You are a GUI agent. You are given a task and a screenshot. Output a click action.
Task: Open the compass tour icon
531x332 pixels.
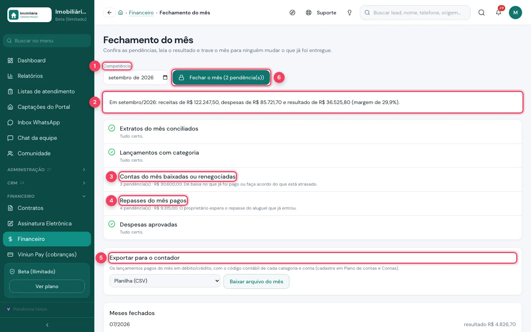292,13
